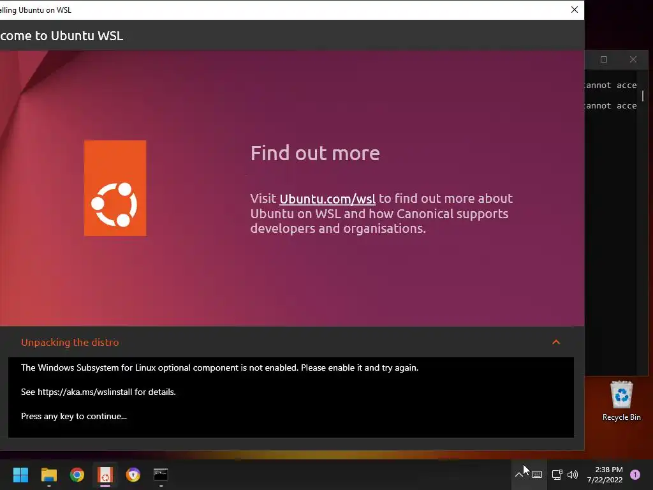Open the notification center badge
653x490 pixels.
(635, 475)
